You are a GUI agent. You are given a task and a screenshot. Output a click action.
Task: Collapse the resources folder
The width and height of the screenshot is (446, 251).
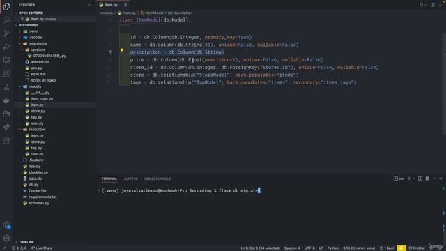(37, 130)
